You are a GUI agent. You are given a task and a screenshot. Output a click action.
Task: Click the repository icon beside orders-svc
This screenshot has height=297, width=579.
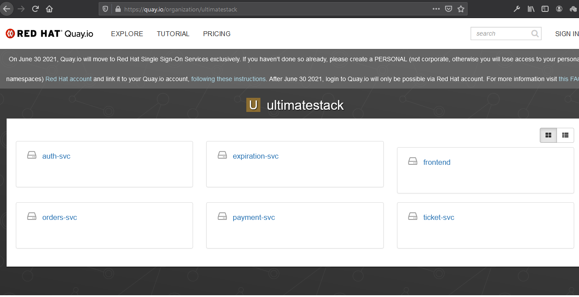coord(32,216)
